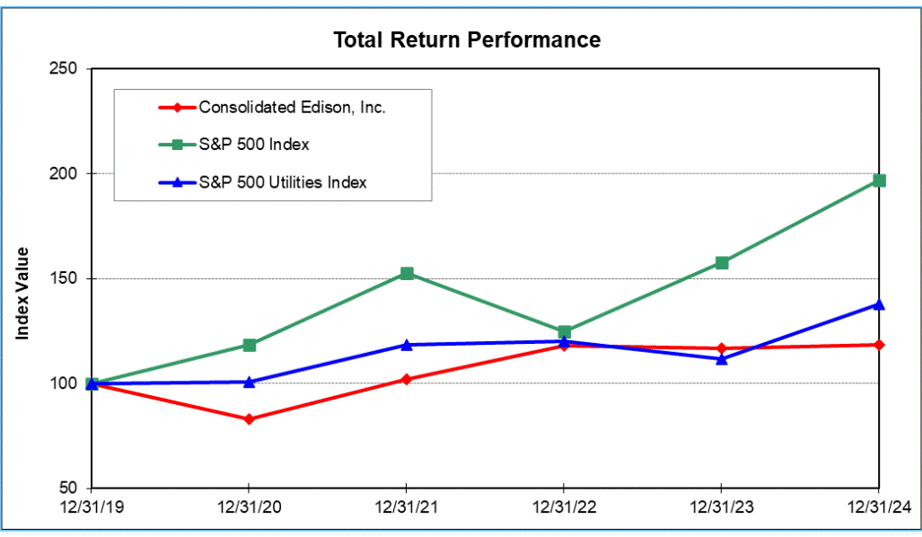Click the "Index Value" vertical axis title
Screen dimensions: 922x537
(x=23, y=293)
